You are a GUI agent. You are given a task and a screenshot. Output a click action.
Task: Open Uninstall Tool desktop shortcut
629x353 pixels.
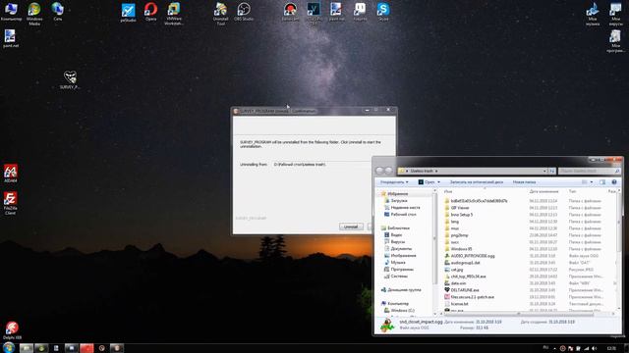tap(220, 14)
